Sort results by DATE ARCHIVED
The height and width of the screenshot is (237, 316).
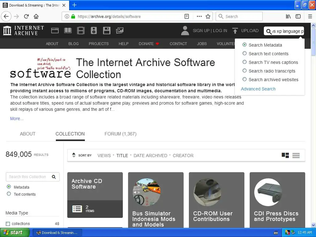pyautogui.click(x=150, y=156)
